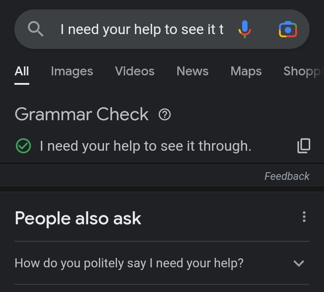
Task: Open Google Lens camera search
Action: coord(288,29)
